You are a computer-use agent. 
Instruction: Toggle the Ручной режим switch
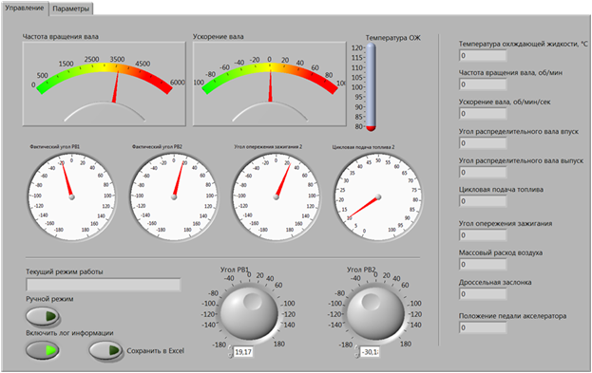point(42,316)
